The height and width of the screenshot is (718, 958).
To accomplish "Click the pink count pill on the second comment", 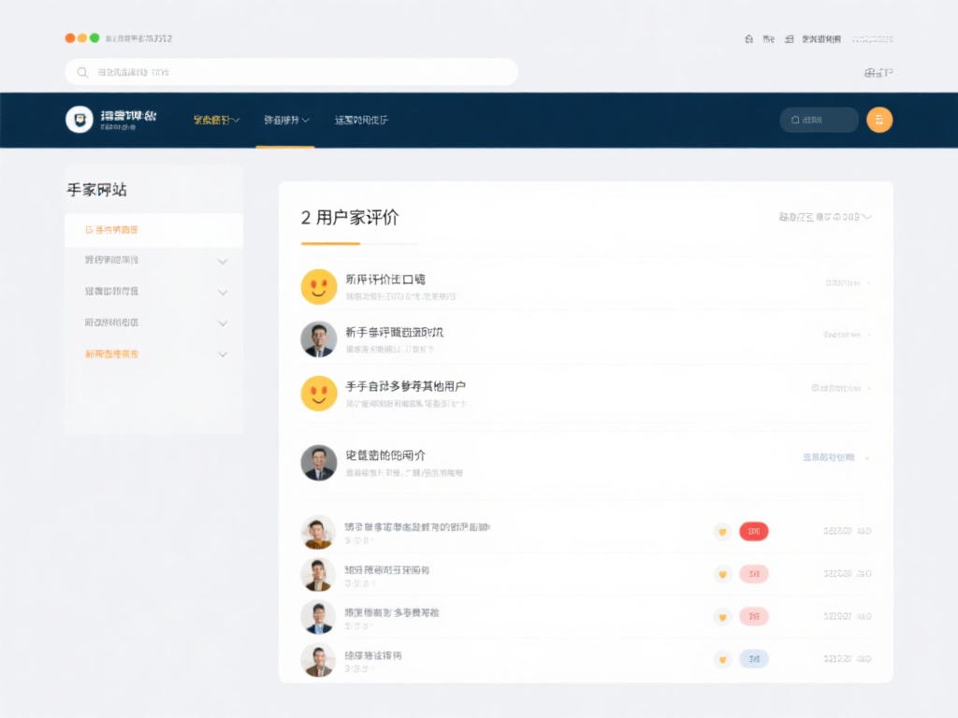I will tap(754, 574).
